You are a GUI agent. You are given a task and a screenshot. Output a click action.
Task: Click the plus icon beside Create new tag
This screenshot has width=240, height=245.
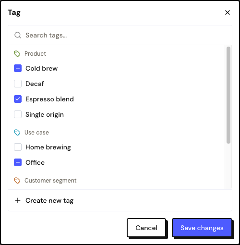coord(18,200)
